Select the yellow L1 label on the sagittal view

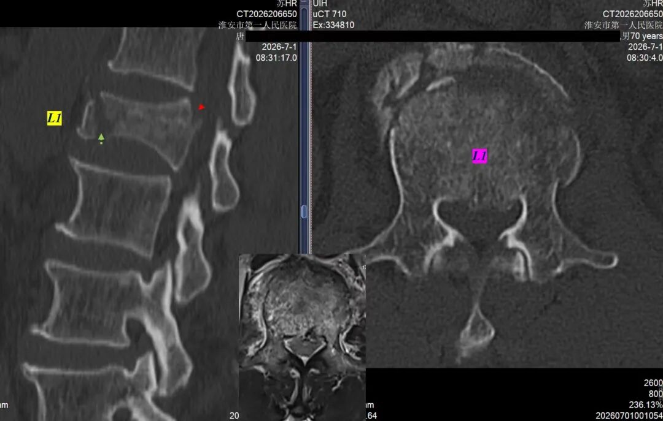click(x=55, y=119)
